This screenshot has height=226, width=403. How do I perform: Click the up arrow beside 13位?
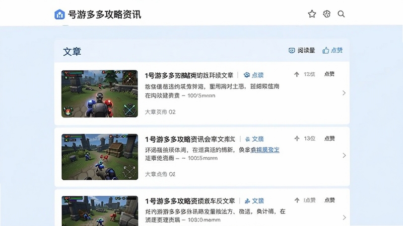click(x=297, y=139)
